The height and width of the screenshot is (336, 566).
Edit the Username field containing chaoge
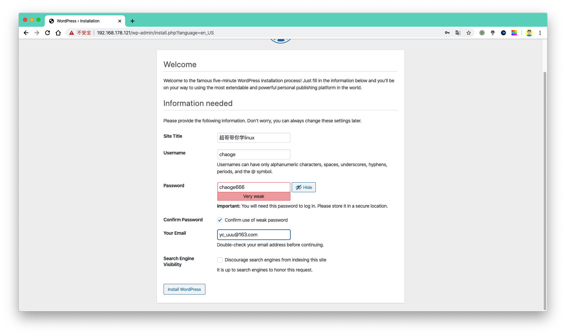click(254, 154)
